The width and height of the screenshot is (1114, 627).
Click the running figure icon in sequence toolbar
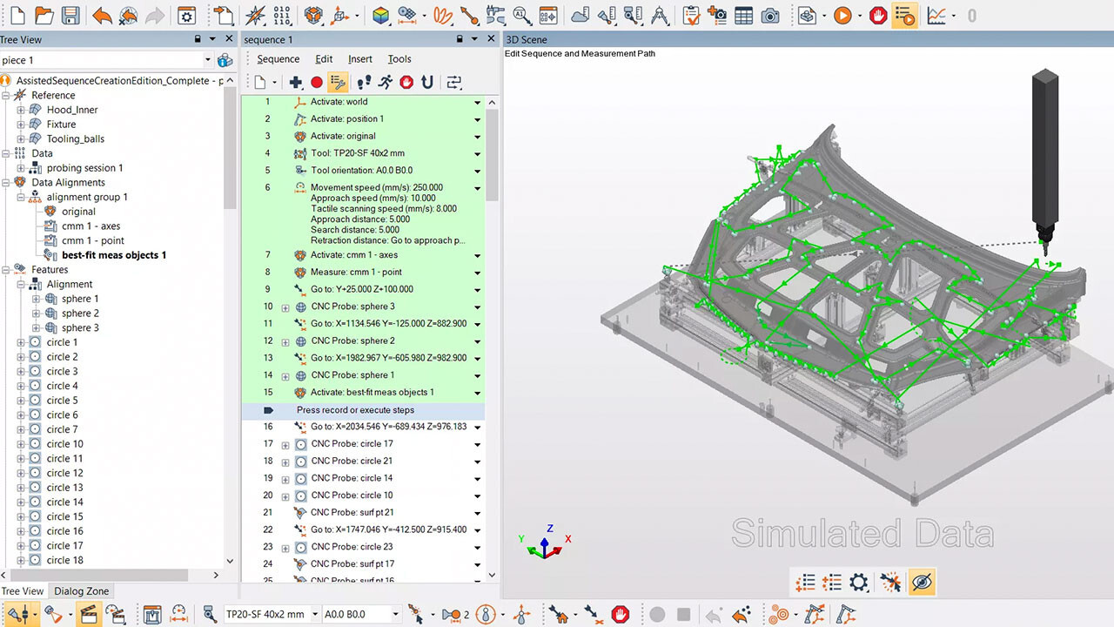tap(385, 82)
